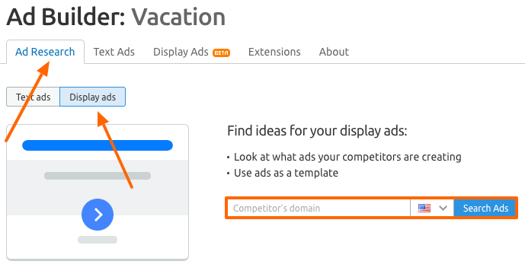Select the About tab
Screen dimensions: 525x274
coord(334,52)
